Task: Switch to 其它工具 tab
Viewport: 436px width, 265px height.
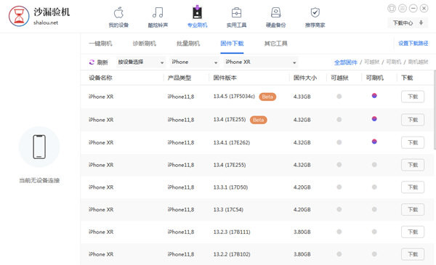Action: (x=275, y=44)
